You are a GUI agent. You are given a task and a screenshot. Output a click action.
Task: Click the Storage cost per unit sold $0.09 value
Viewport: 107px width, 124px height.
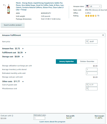95,77
